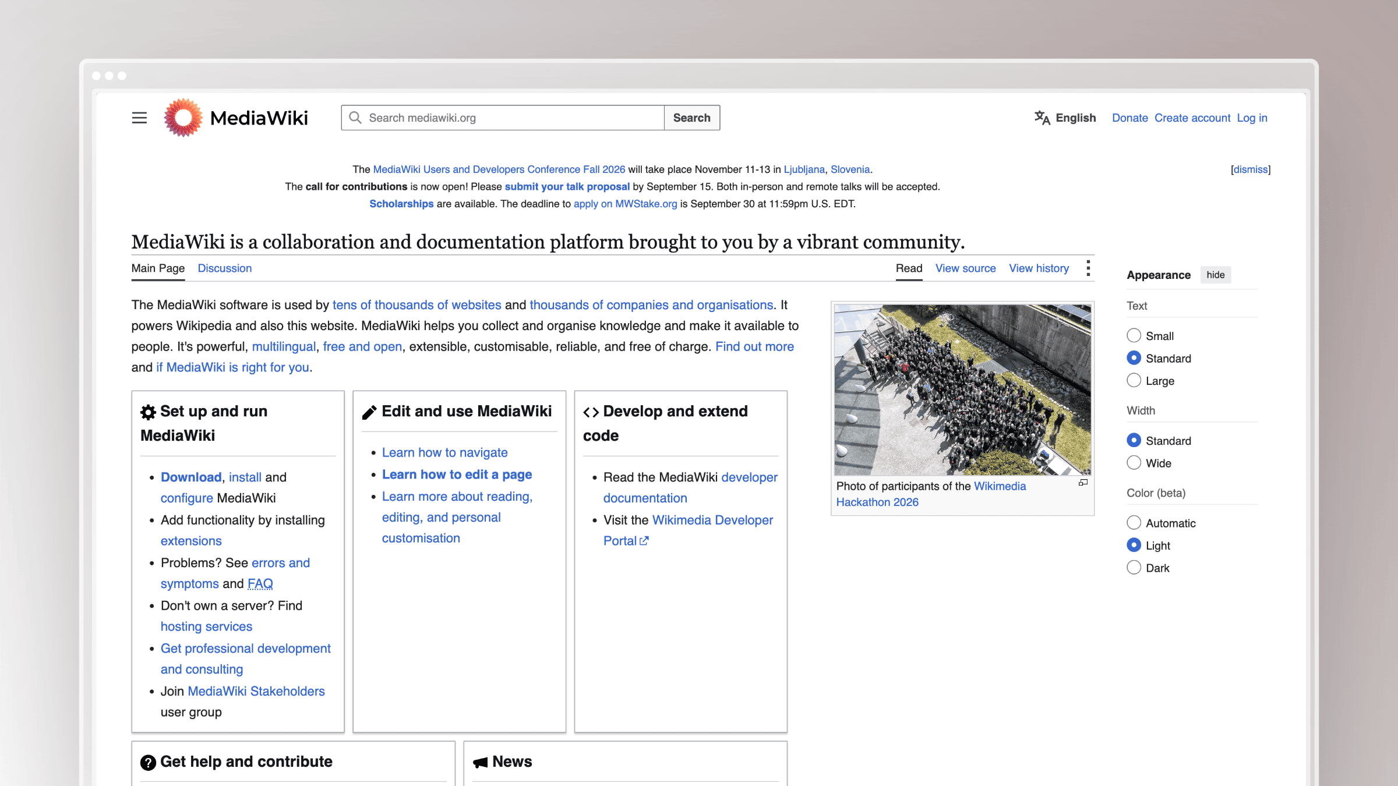
Task: Select Standard width option
Action: [x=1134, y=440]
